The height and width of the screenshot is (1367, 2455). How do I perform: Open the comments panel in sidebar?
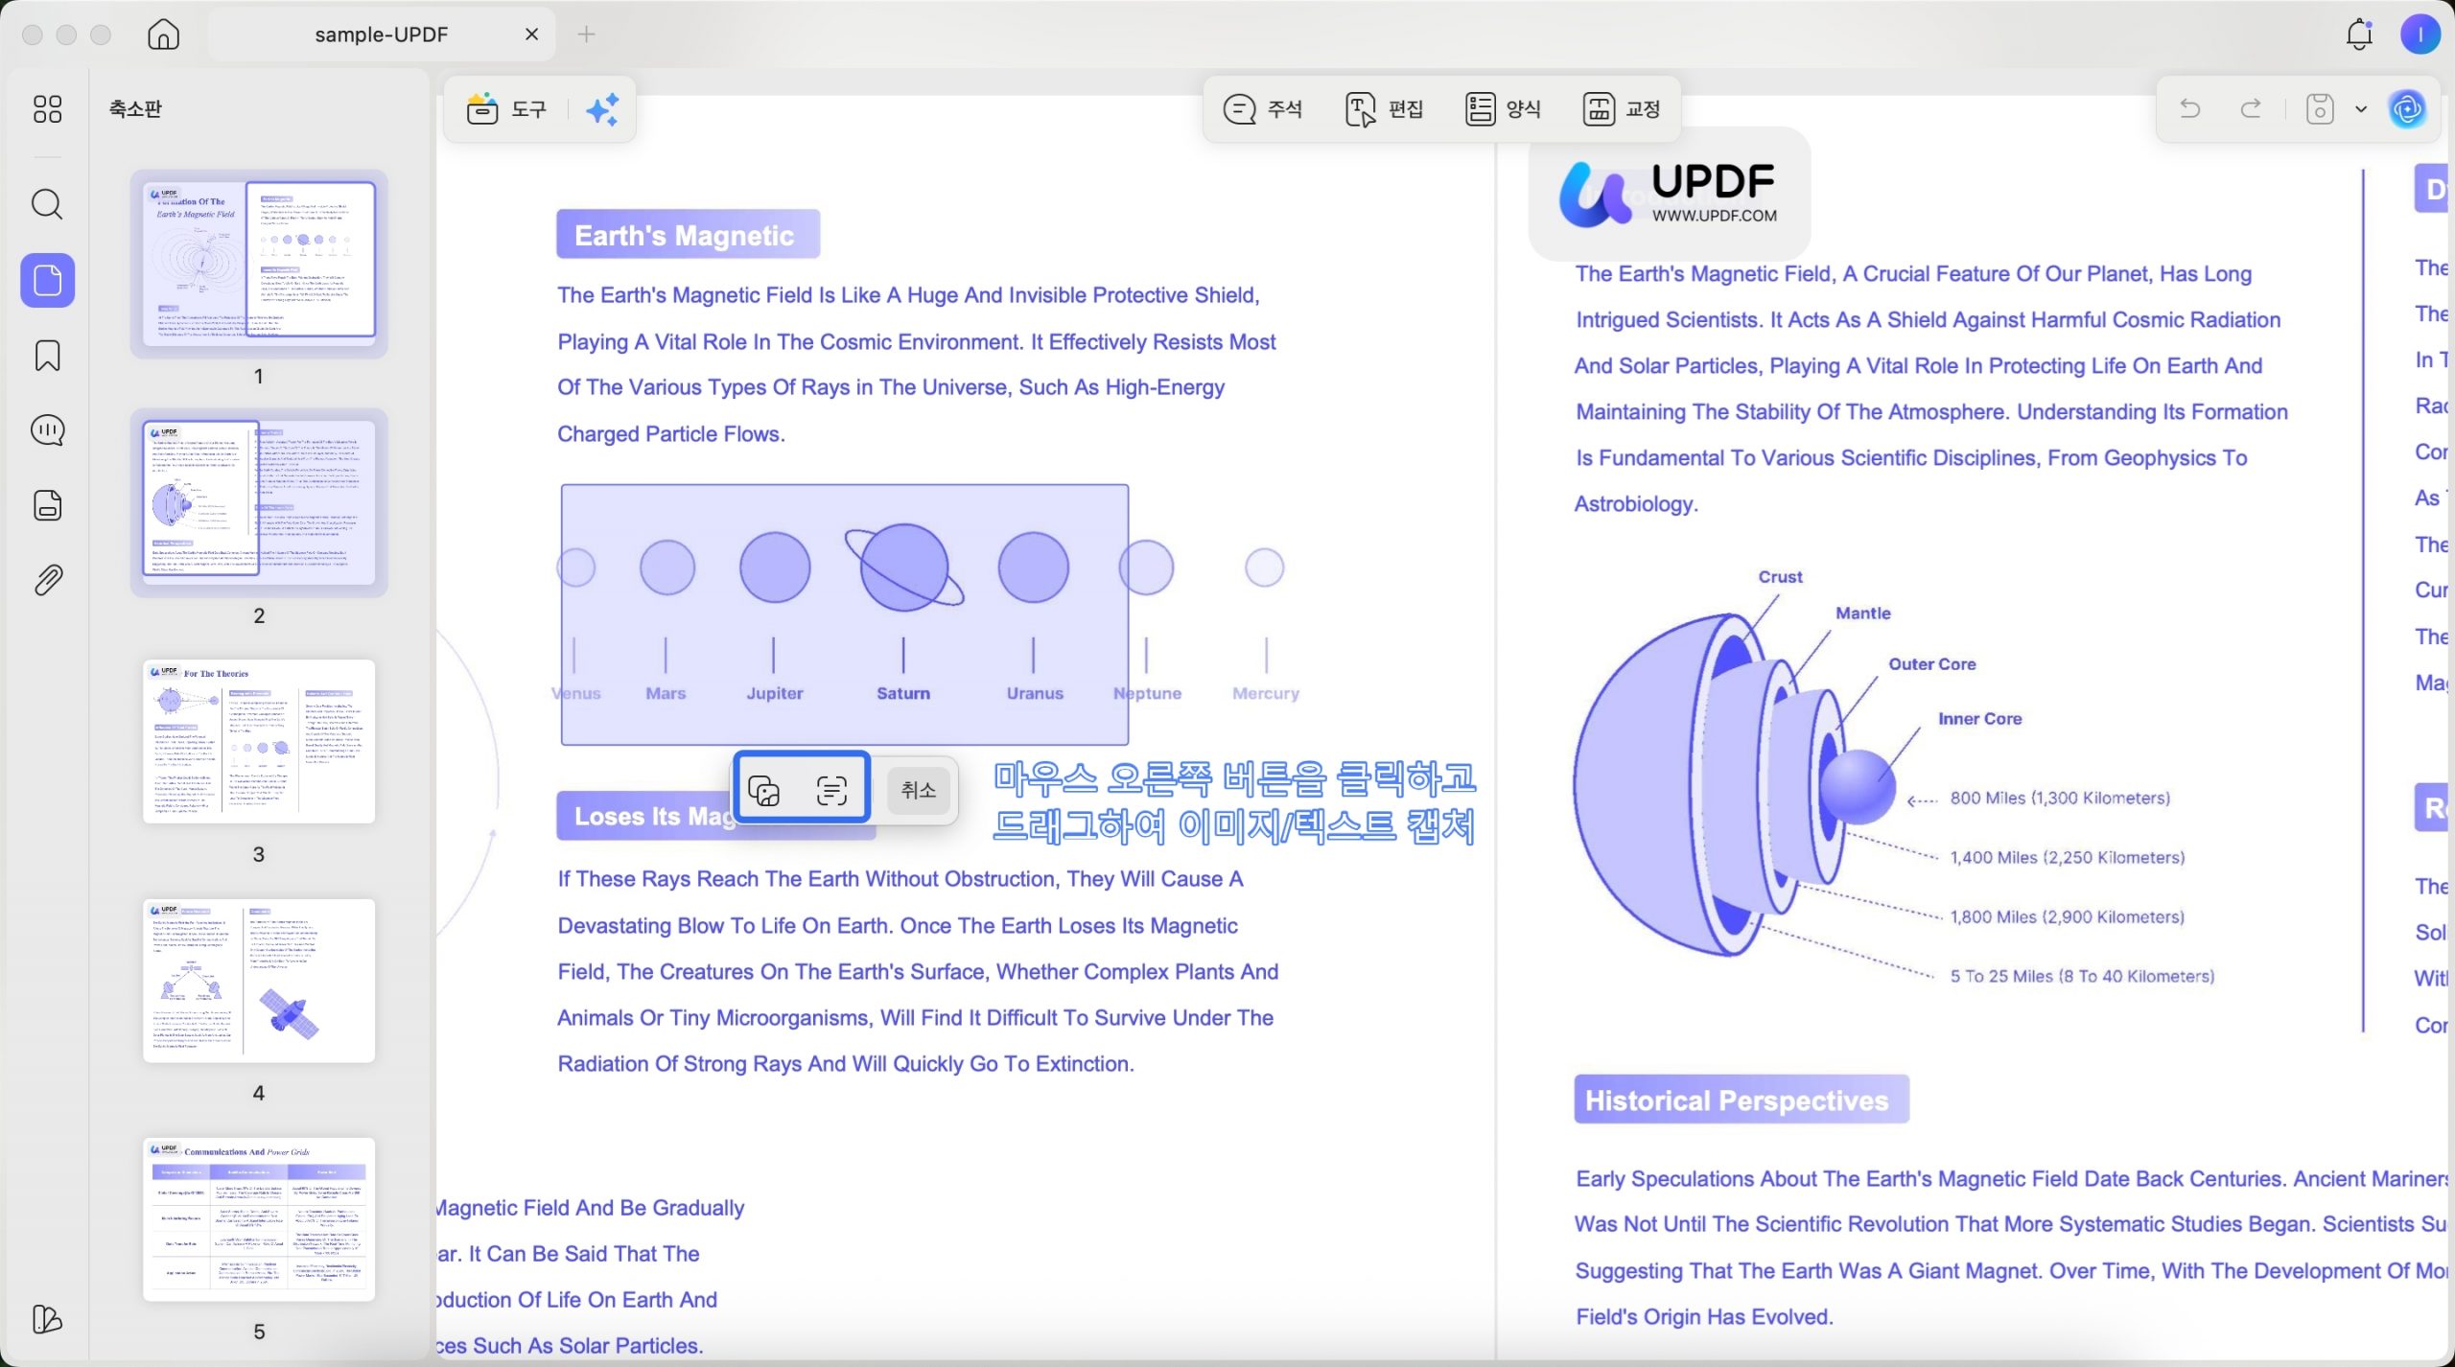point(47,430)
